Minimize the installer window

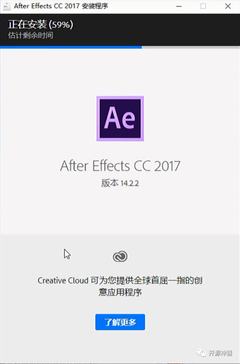click(179, 6)
